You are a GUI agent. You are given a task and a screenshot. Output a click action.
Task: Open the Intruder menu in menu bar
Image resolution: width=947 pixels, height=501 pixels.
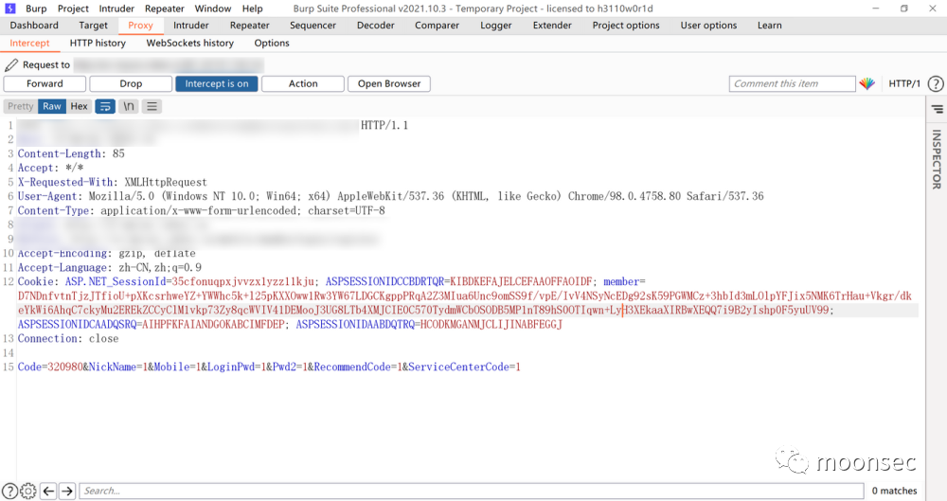[x=116, y=9]
